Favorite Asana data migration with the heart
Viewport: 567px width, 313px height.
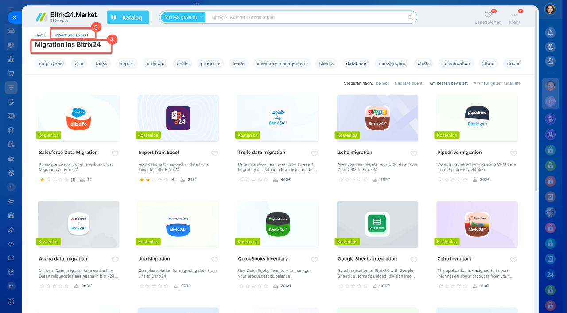click(115, 260)
